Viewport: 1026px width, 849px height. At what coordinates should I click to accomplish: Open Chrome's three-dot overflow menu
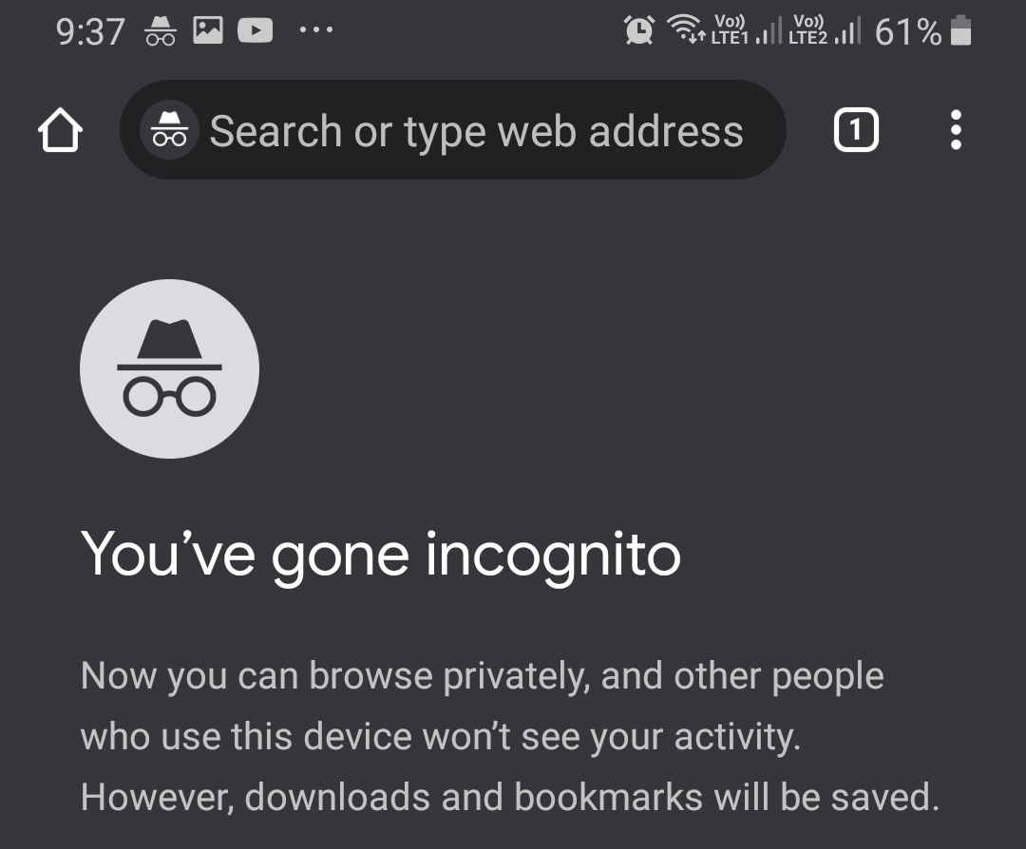pos(956,130)
